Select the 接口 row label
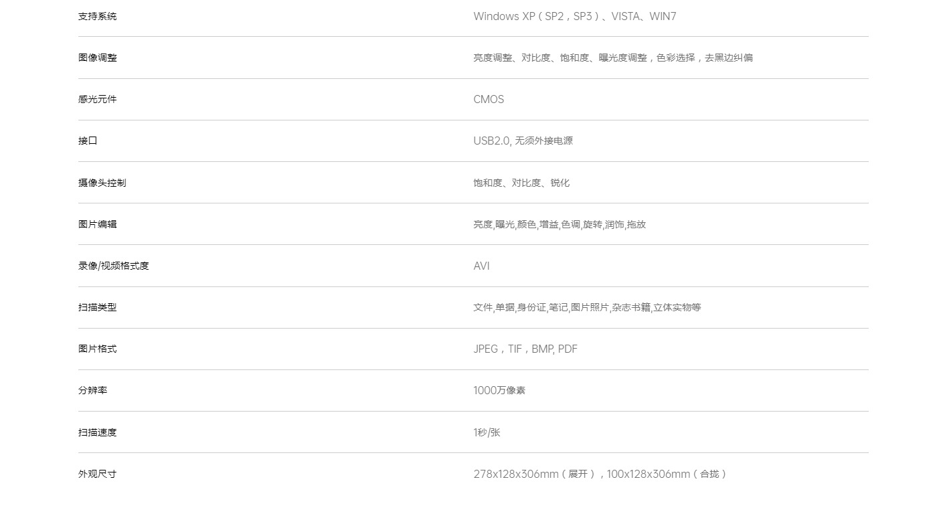The image size is (937, 520). (x=88, y=141)
